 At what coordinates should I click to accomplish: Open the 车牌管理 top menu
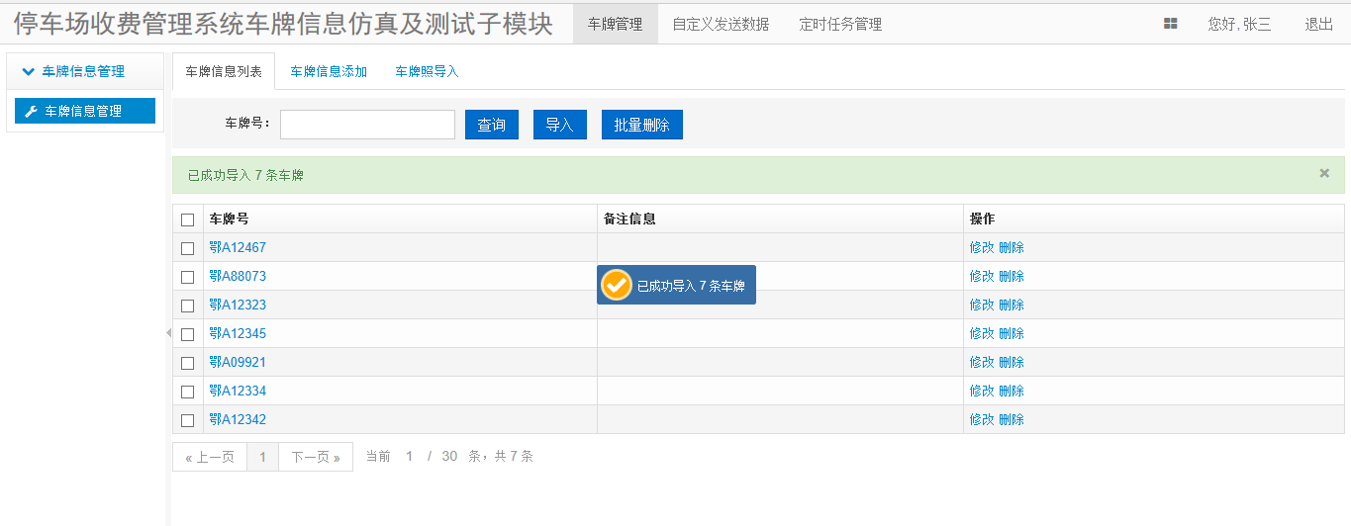pyautogui.click(x=615, y=24)
